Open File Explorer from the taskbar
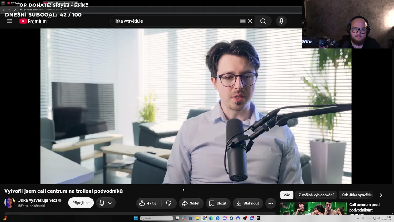The image size is (394, 222). (x=198, y=218)
